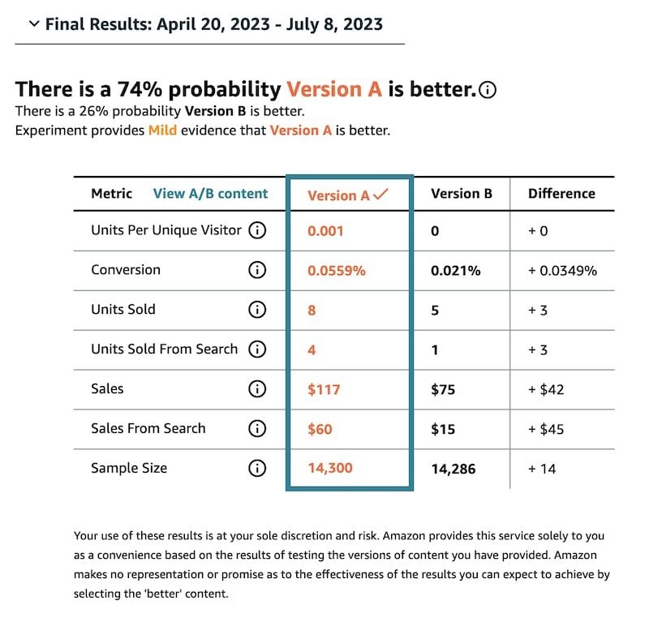Viewport: 649px width, 626px height.
Task: Open info icon beside the probability headline
Action: [x=488, y=90]
